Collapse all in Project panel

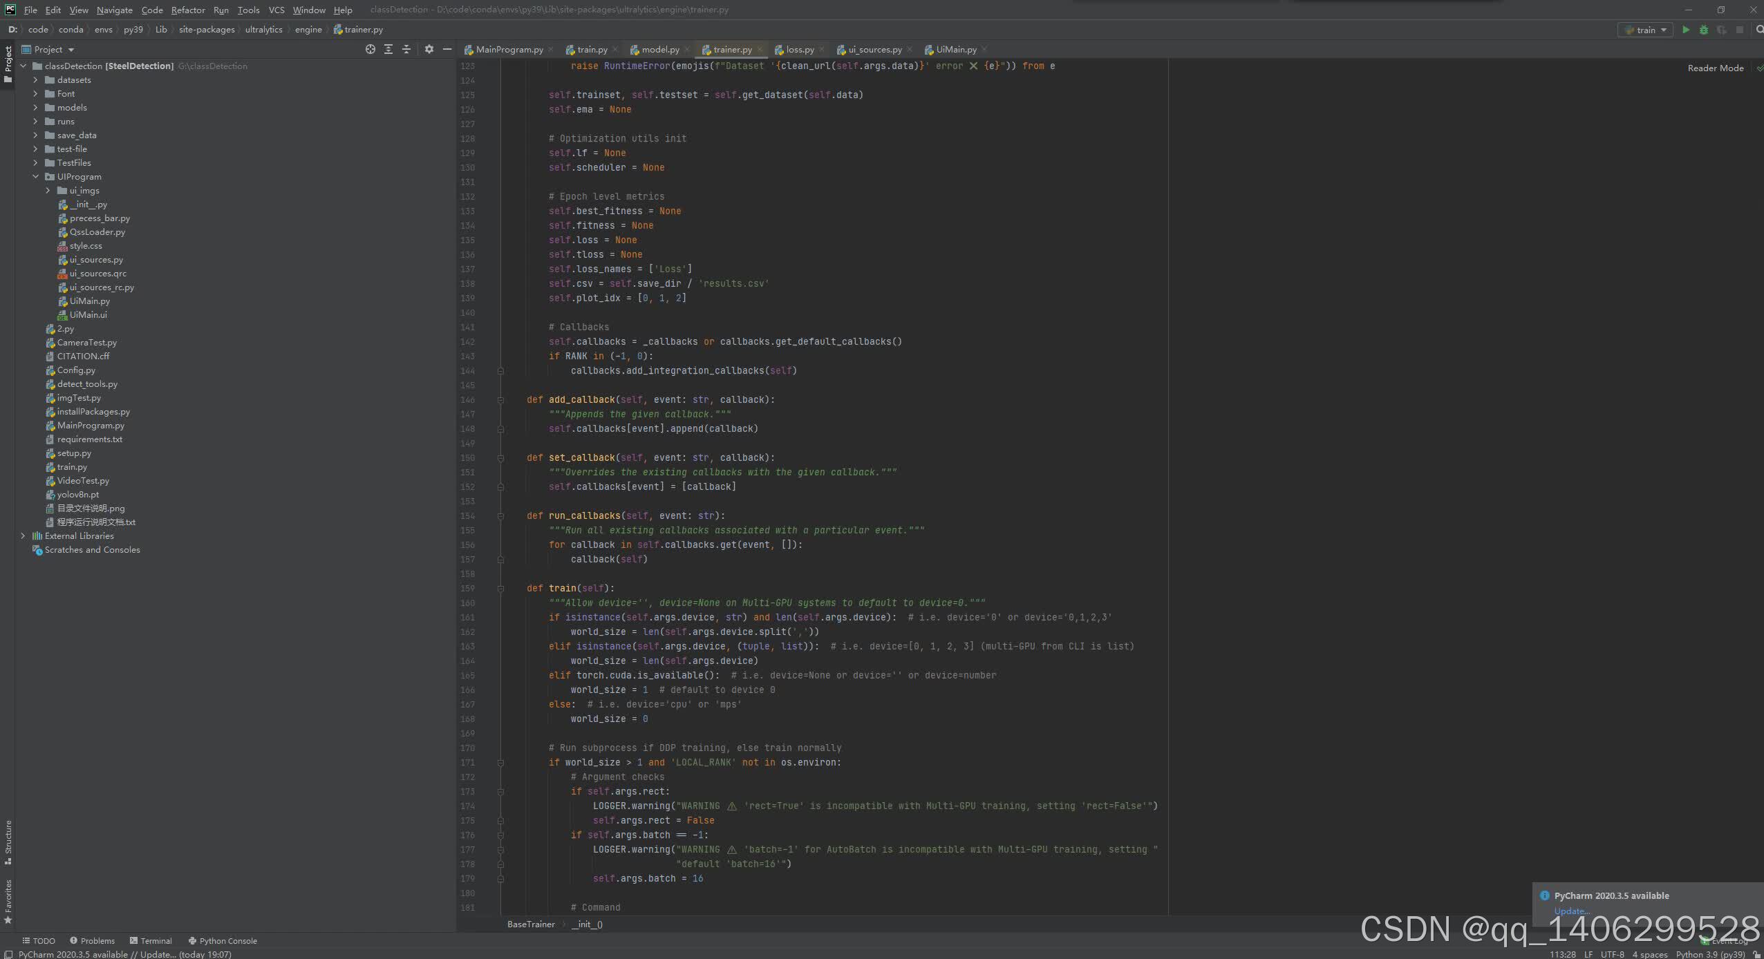(406, 49)
